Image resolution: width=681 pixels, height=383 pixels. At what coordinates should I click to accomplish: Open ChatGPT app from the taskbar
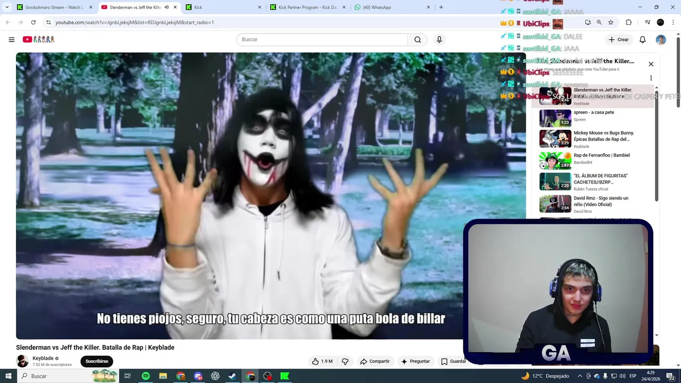pyautogui.click(x=215, y=376)
